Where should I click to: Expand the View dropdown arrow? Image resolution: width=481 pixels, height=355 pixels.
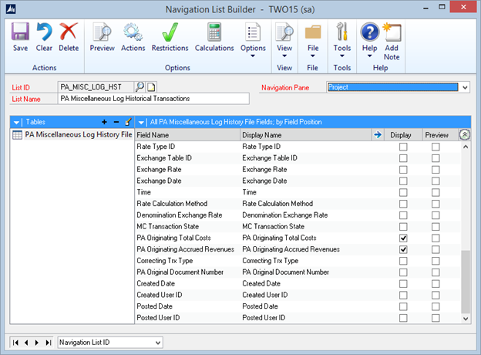point(284,56)
